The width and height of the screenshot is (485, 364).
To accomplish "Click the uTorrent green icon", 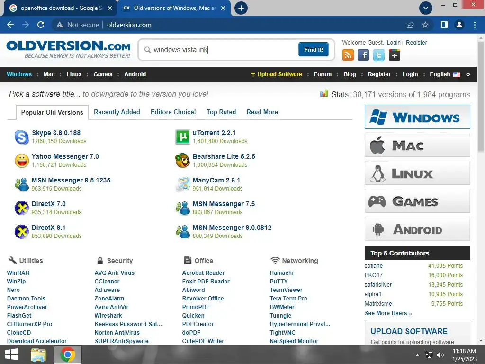I will point(182,137).
